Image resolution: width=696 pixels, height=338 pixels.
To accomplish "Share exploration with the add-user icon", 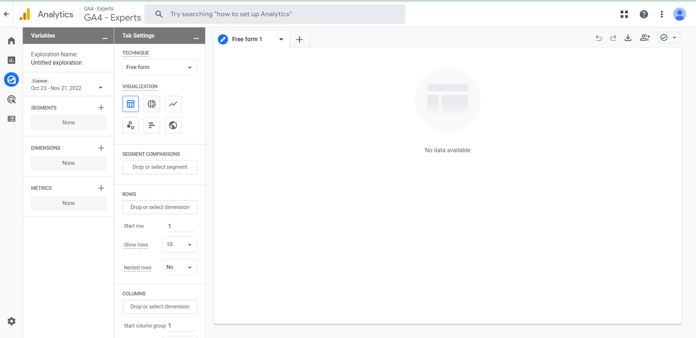I will pyautogui.click(x=645, y=38).
